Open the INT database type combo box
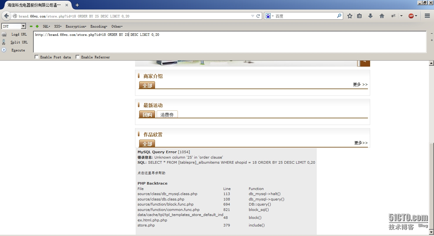This screenshot has height=236, width=434. [14, 26]
